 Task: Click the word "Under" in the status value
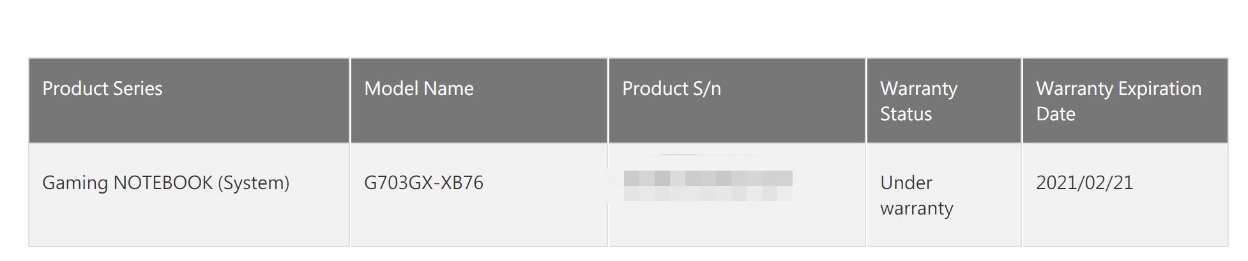coord(906,183)
